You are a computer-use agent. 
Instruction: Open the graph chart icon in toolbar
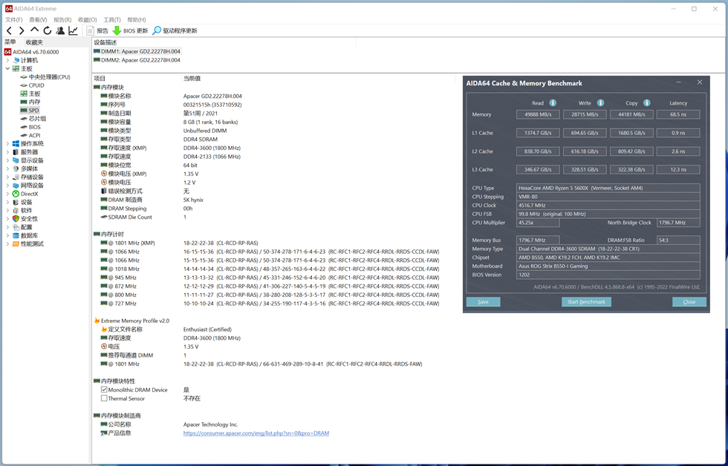[x=73, y=30]
